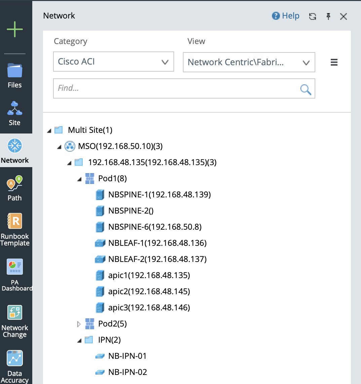361x384 pixels.
Task: Open the Category dropdown showing Cisco ACI
Action: tap(114, 62)
